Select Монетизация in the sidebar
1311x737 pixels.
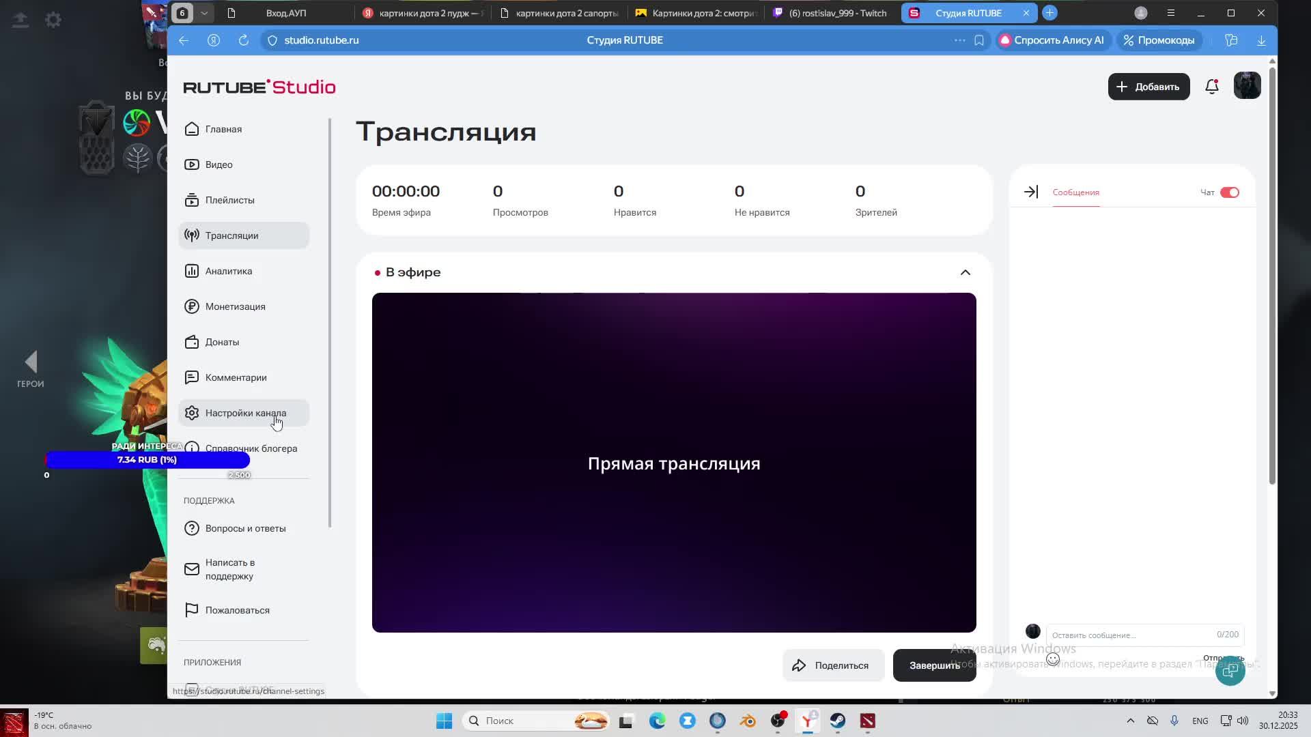coord(236,306)
